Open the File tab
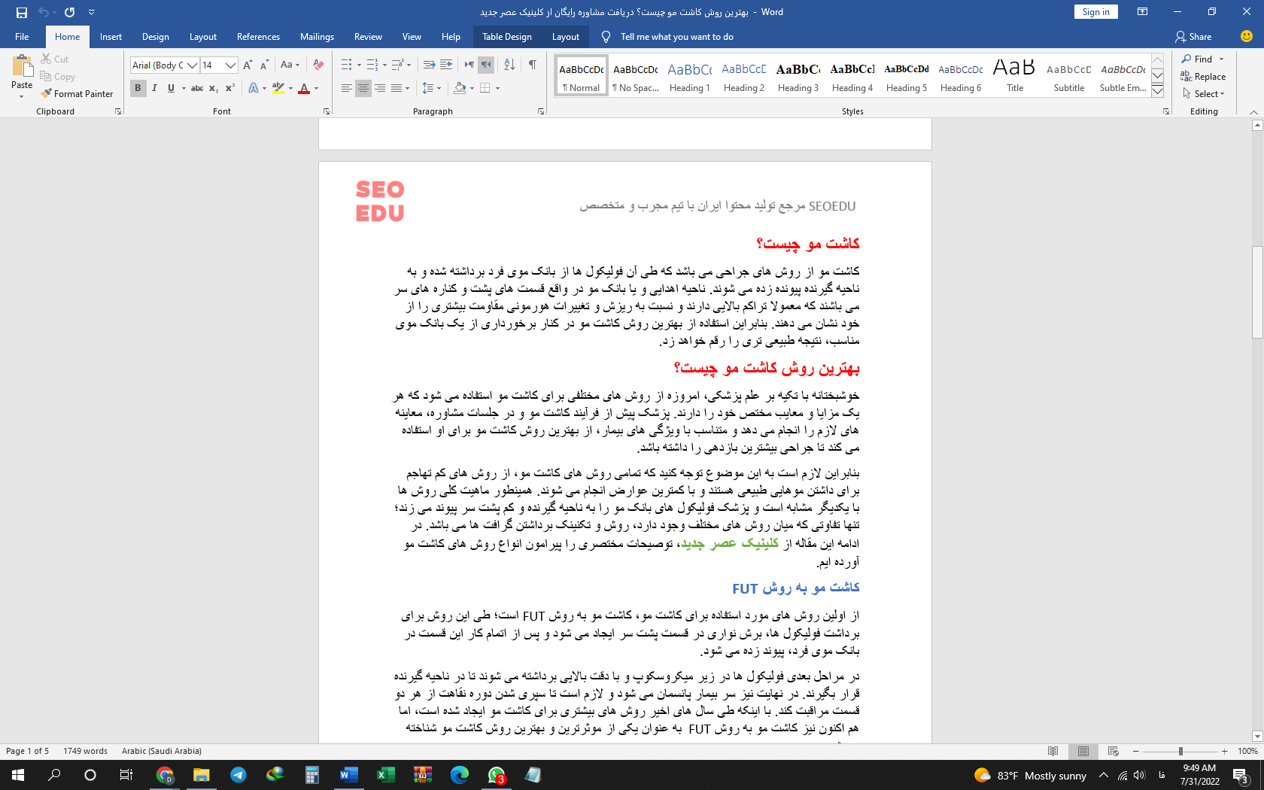 [22, 37]
